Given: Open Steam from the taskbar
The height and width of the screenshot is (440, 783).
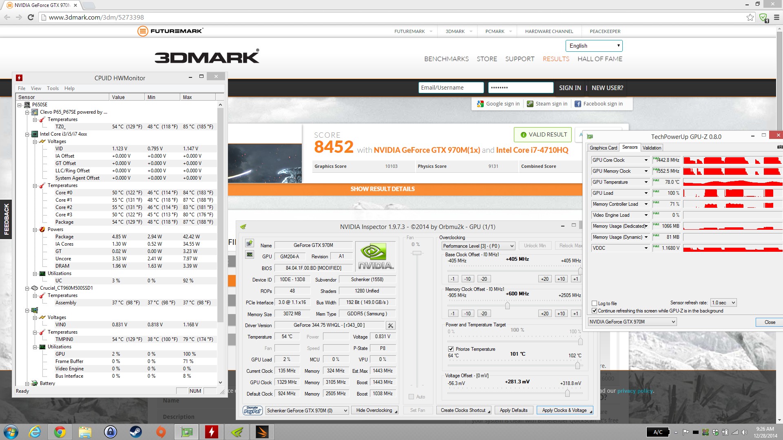Looking at the screenshot, I should [x=136, y=432].
